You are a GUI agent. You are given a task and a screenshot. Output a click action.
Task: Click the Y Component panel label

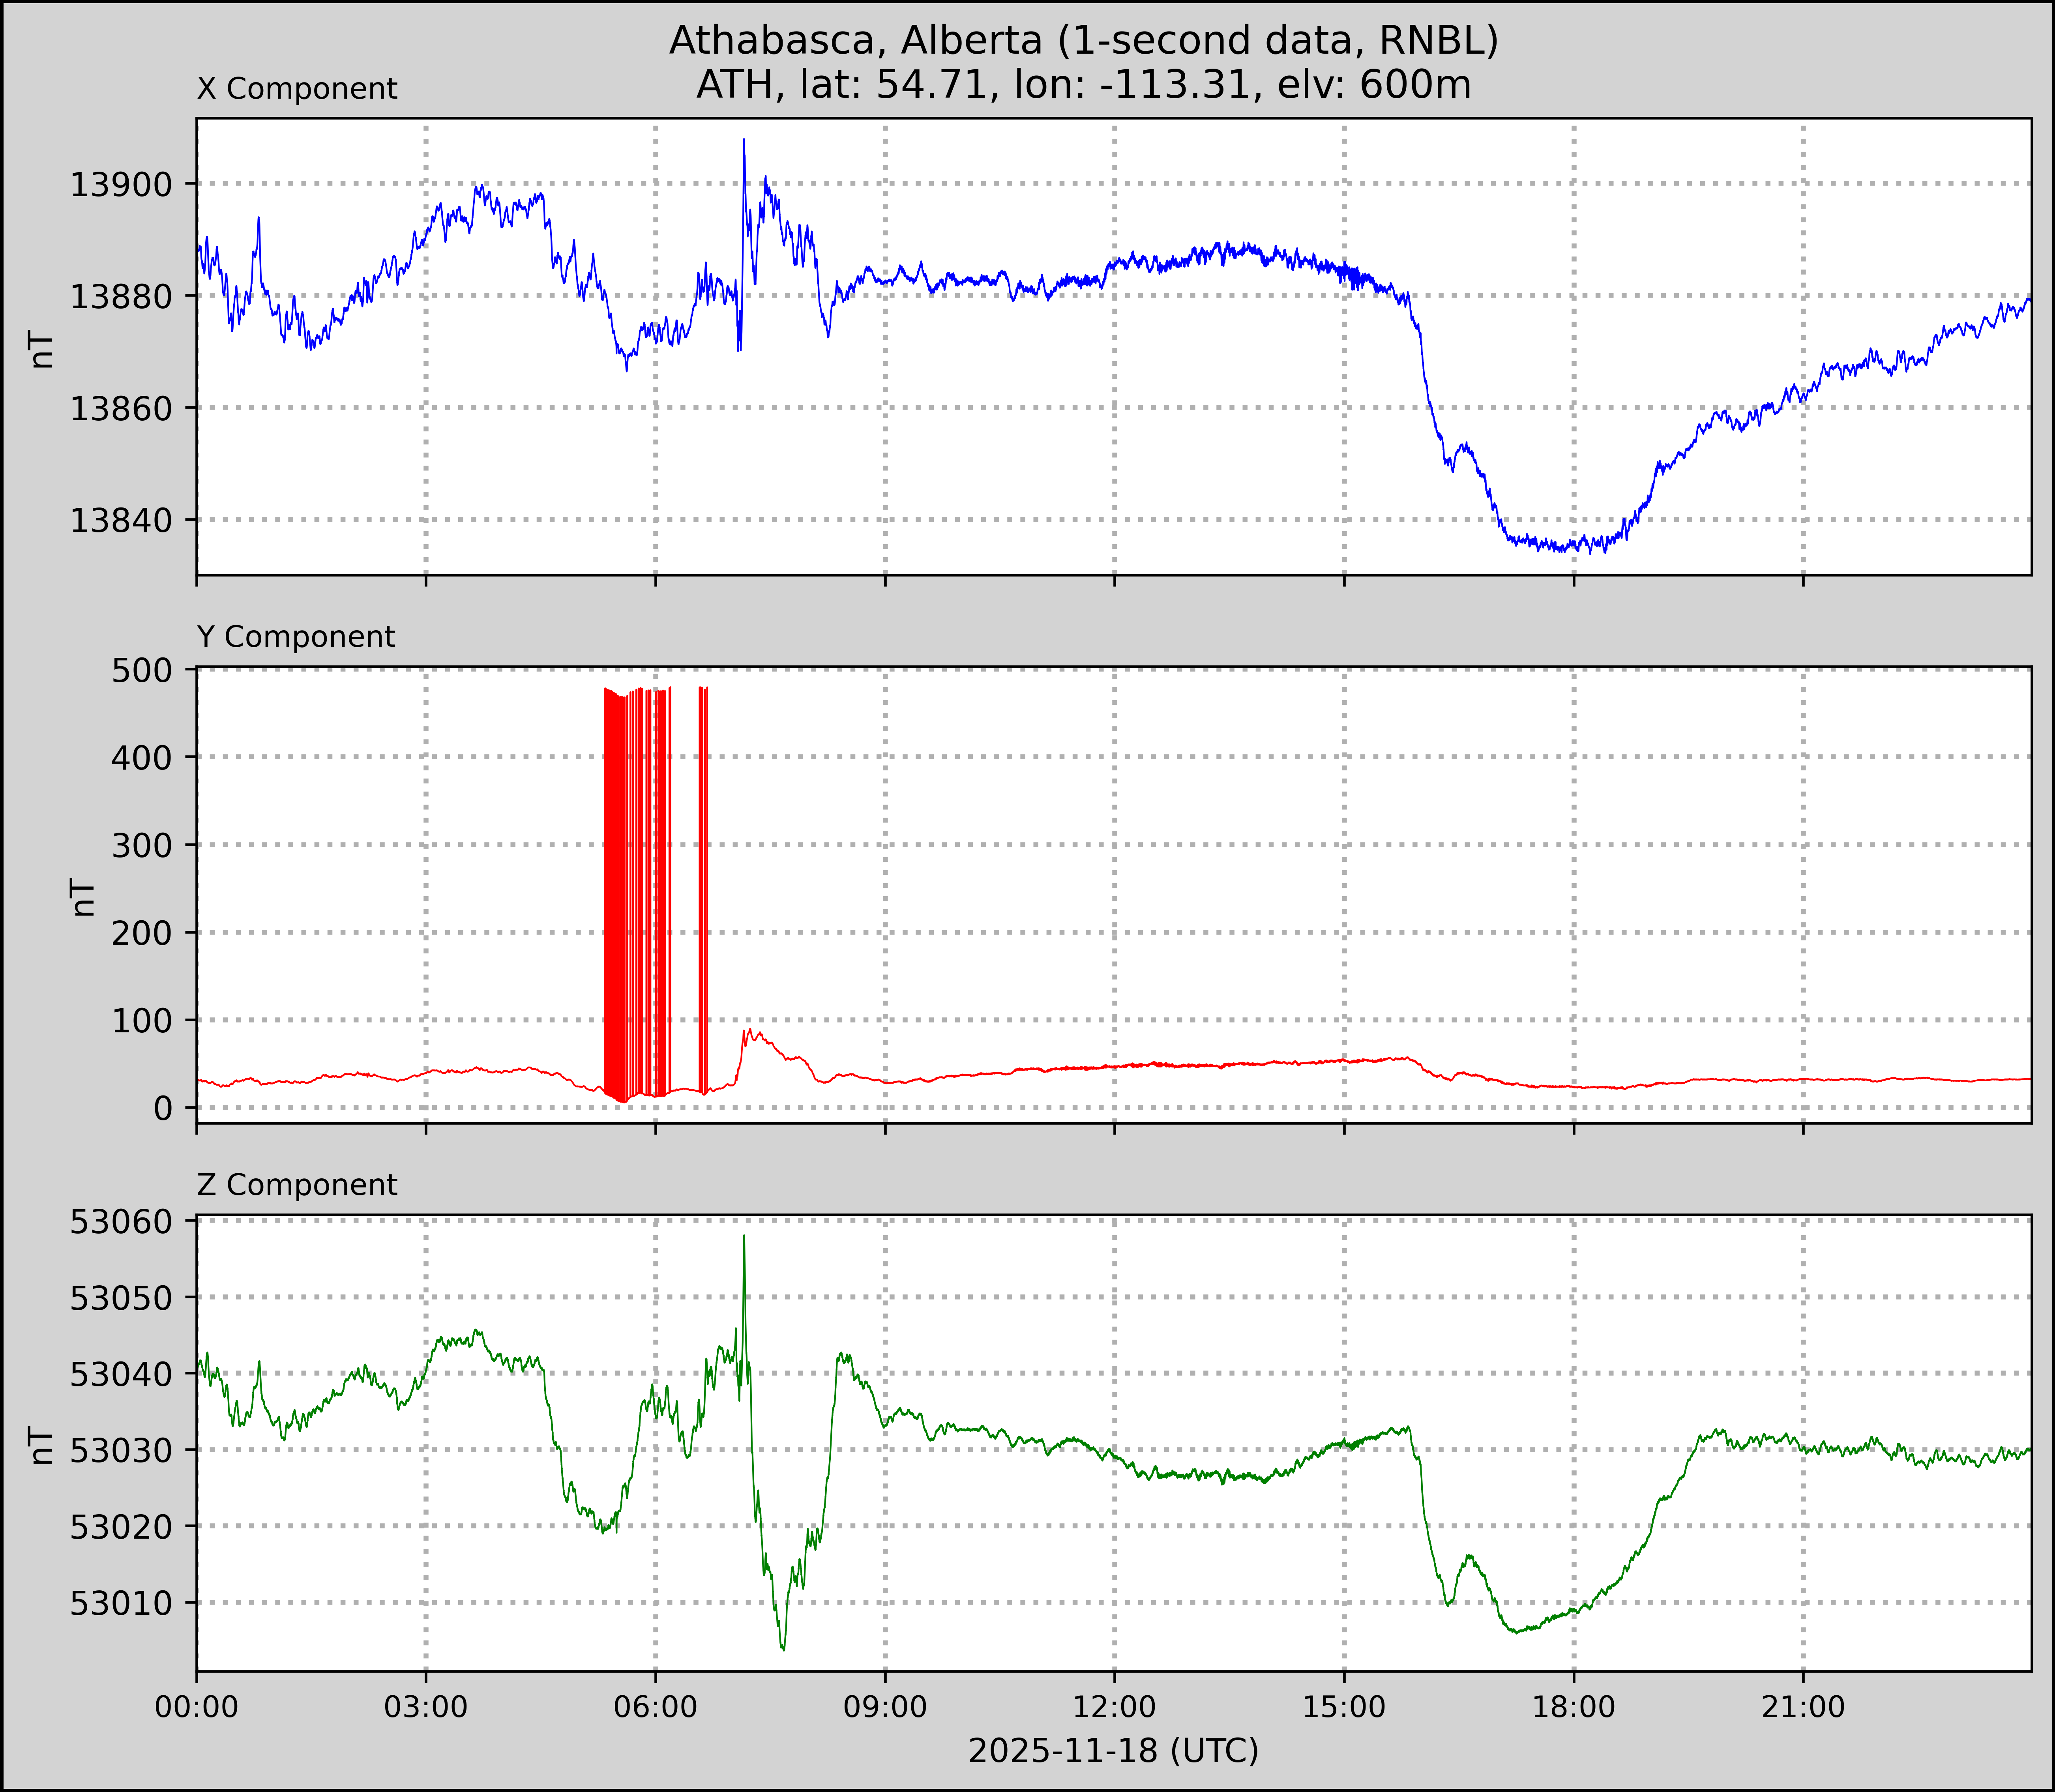click(x=296, y=637)
